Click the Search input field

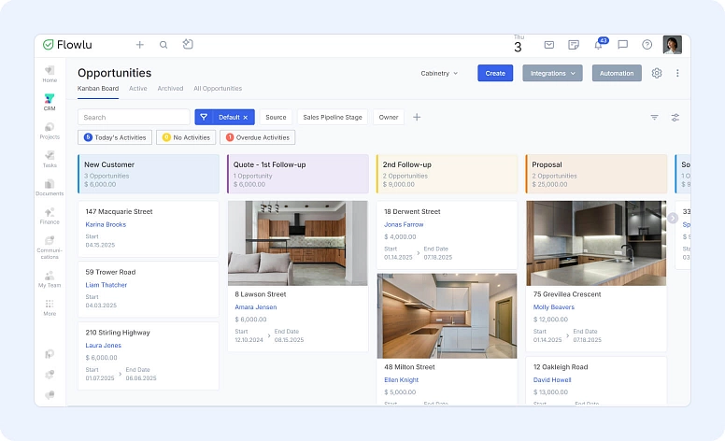coord(133,118)
